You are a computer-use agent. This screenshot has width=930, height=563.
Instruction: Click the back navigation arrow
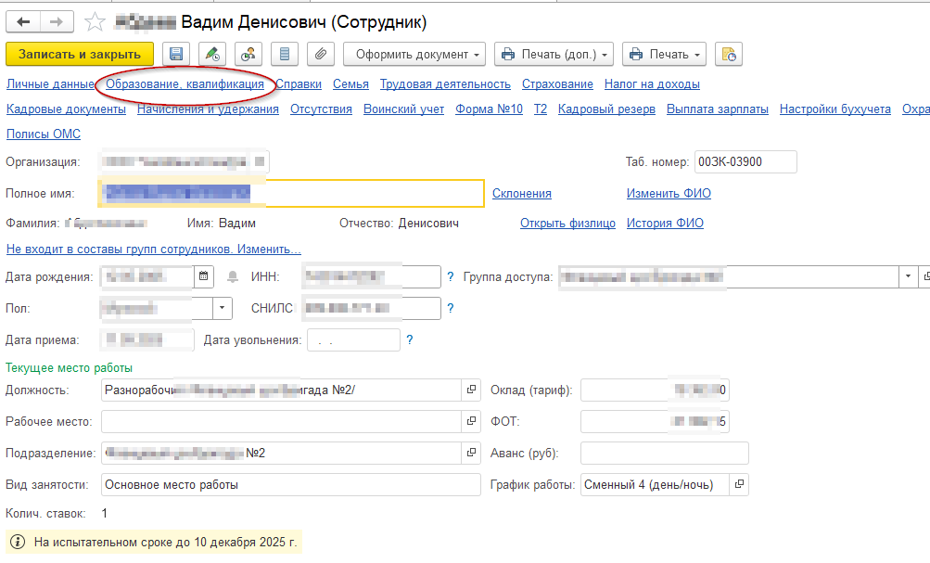pos(23,21)
